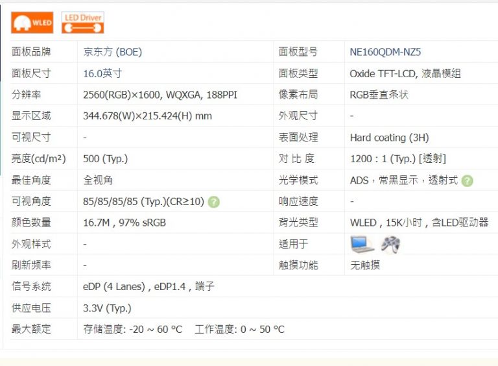Select best angle value 全视角
The width and height of the screenshot is (498, 366).
98,180
